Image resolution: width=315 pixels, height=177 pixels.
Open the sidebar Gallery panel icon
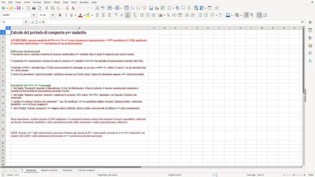pos(310,45)
